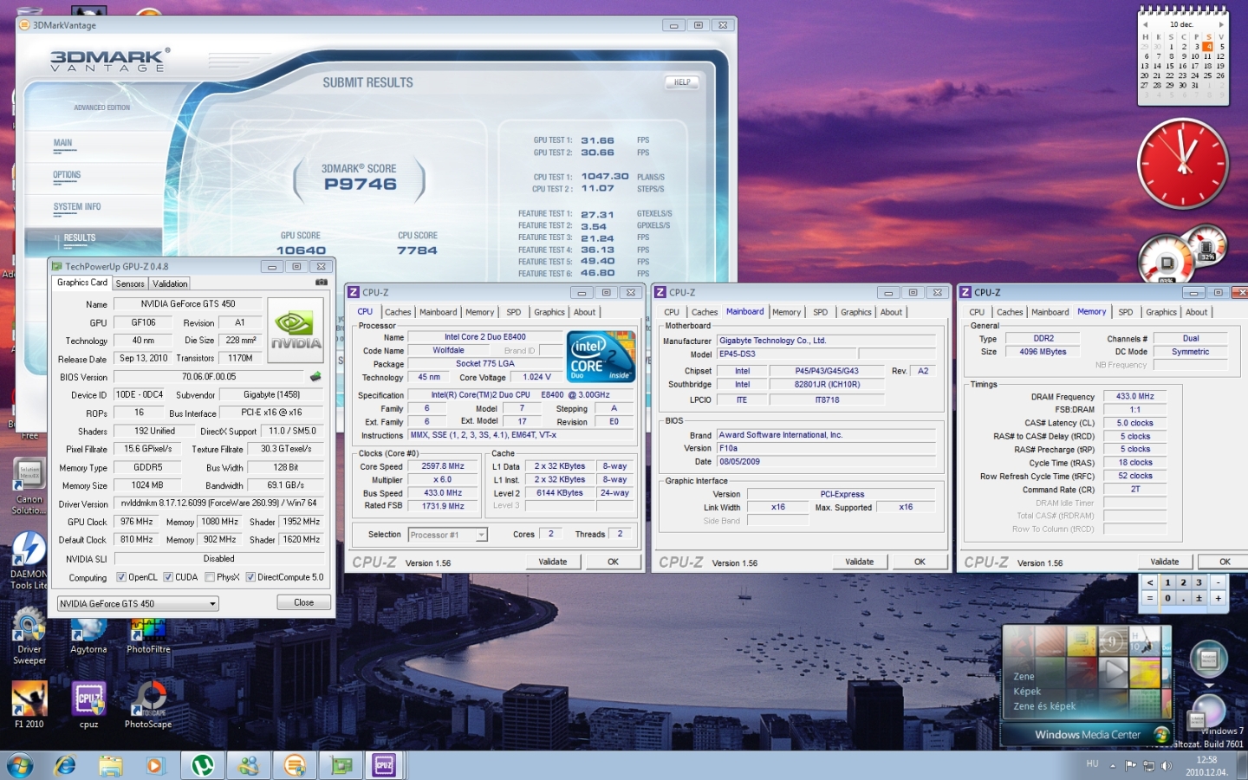1248x780 pixels.
Task: Click OK in the CPU-Z Mainboard window
Action: pyautogui.click(x=920, y=562)
